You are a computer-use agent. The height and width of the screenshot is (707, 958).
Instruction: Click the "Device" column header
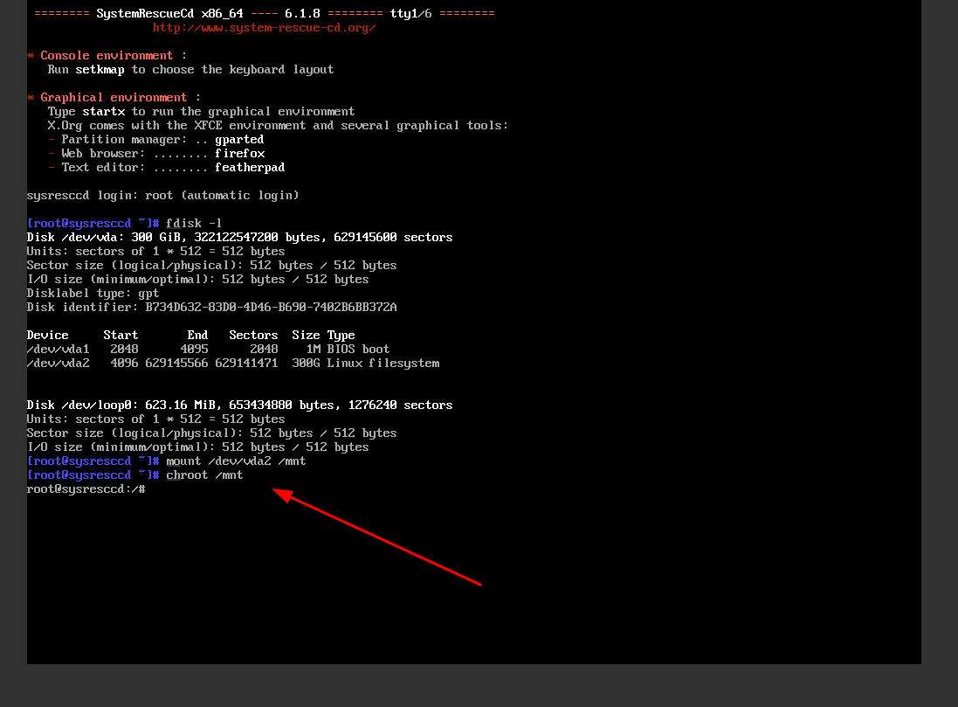tap(48, 336)
